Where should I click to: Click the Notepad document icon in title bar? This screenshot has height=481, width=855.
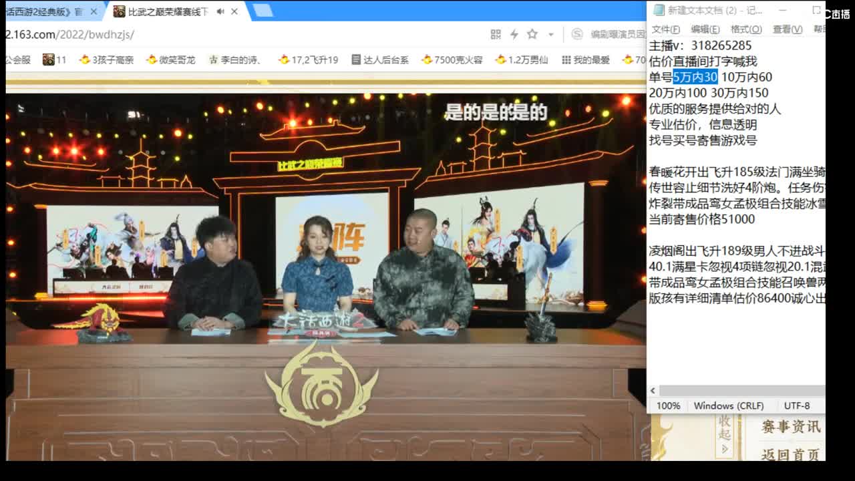click(658, 9)
